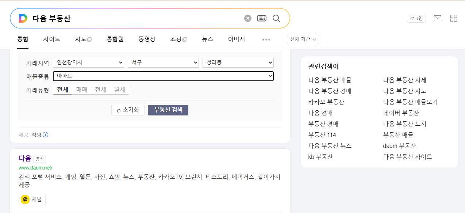Click related search 다음 부동산 경매
The height and width of the screenshot is (213, 465).
[330, 91]
